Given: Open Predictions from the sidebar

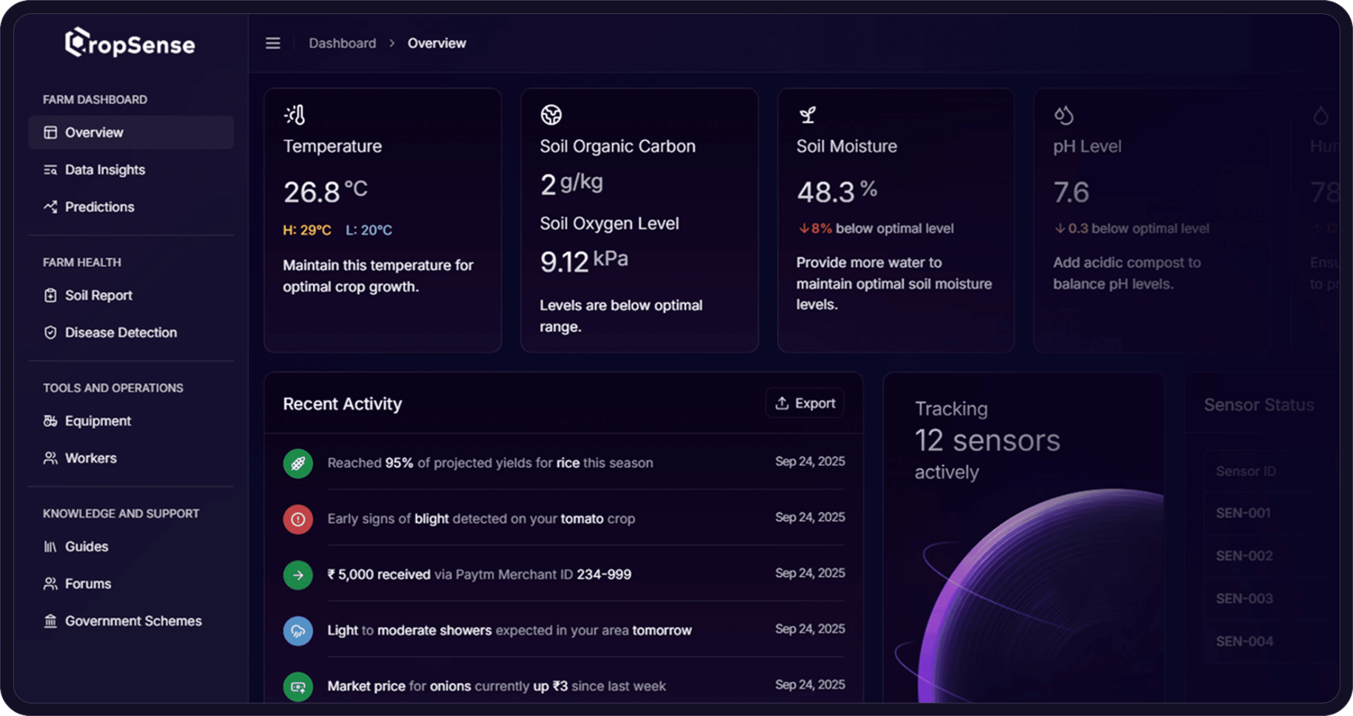Looking at the screenshot, I should [x=99, y=207].
